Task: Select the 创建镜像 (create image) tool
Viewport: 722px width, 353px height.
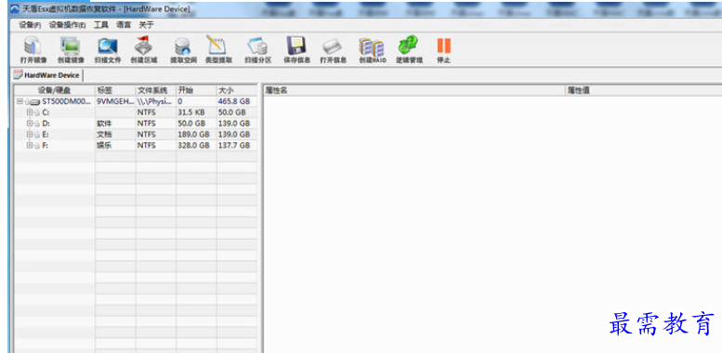Action: click(71, 50)
